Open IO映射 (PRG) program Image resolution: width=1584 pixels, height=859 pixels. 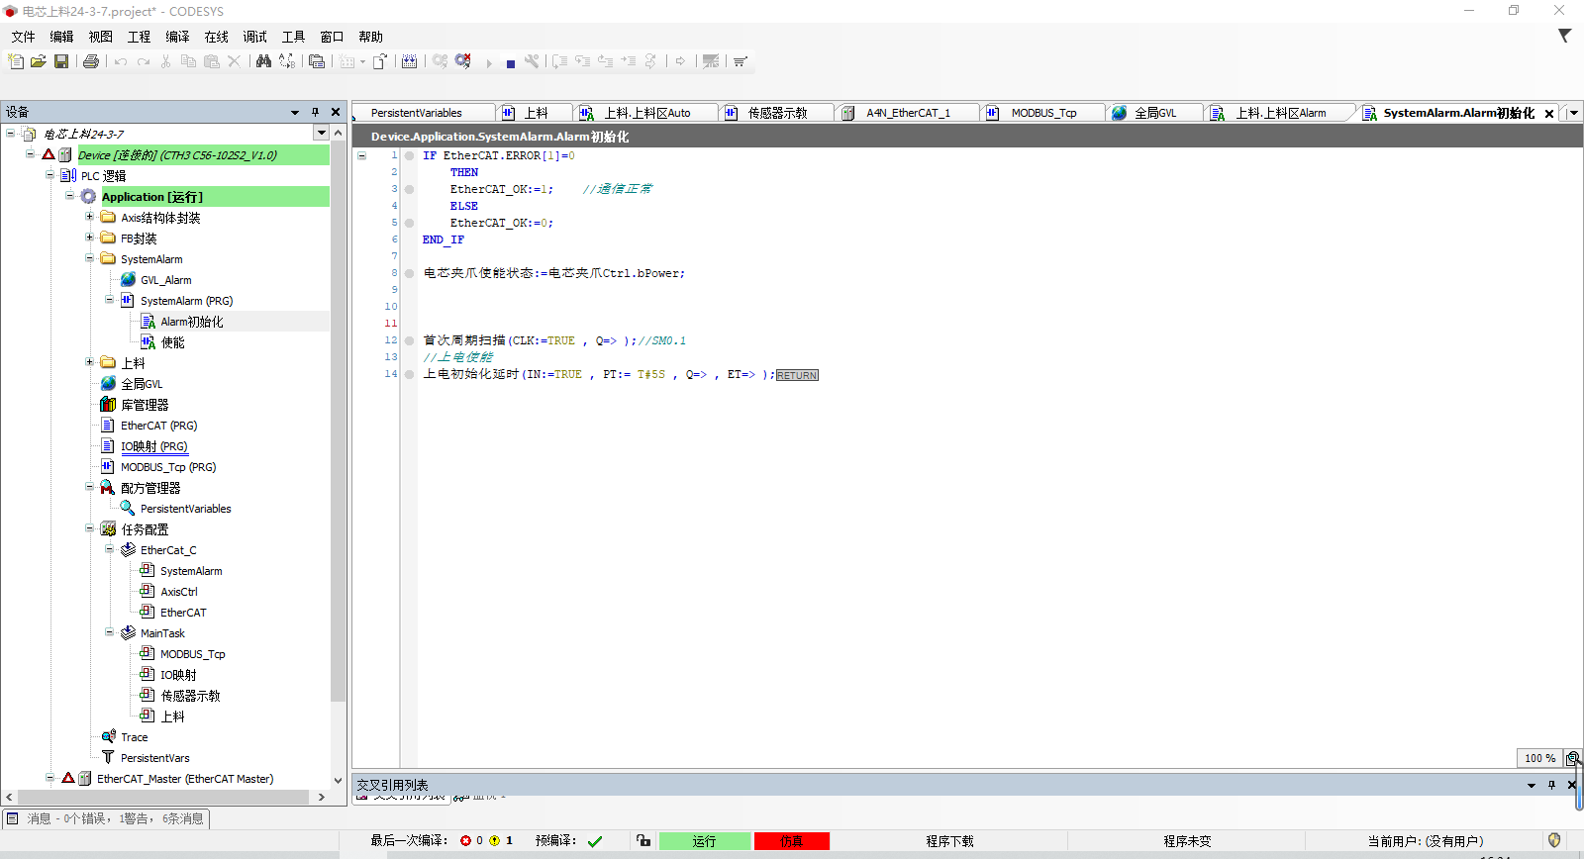click(x=153, y=446)
